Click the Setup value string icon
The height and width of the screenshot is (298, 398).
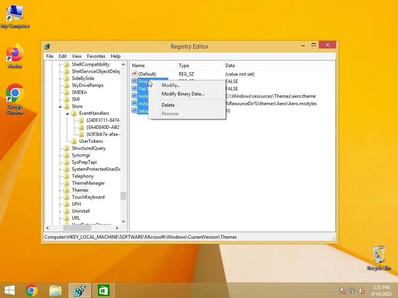point(134,111)
